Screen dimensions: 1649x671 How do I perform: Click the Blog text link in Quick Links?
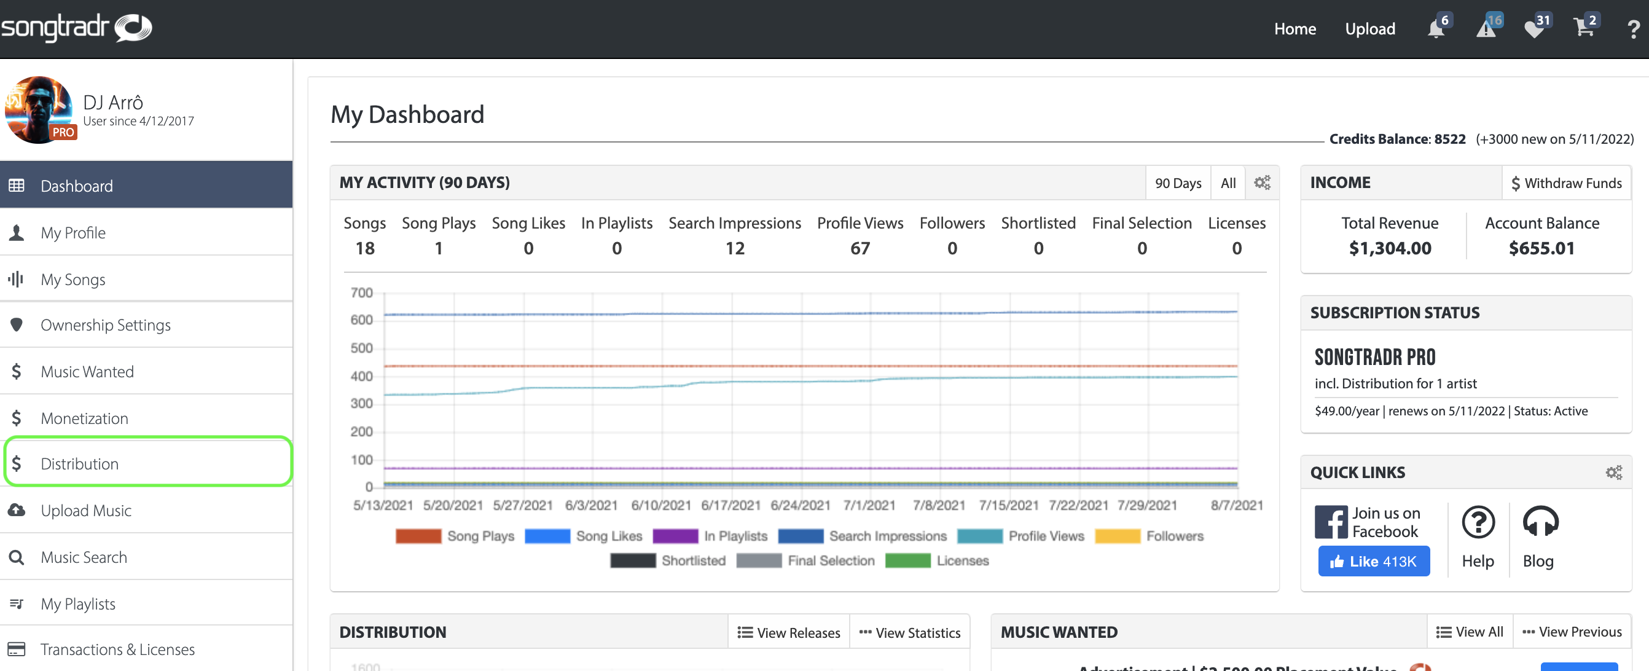pyautogui.click(x=1538, y=561)
